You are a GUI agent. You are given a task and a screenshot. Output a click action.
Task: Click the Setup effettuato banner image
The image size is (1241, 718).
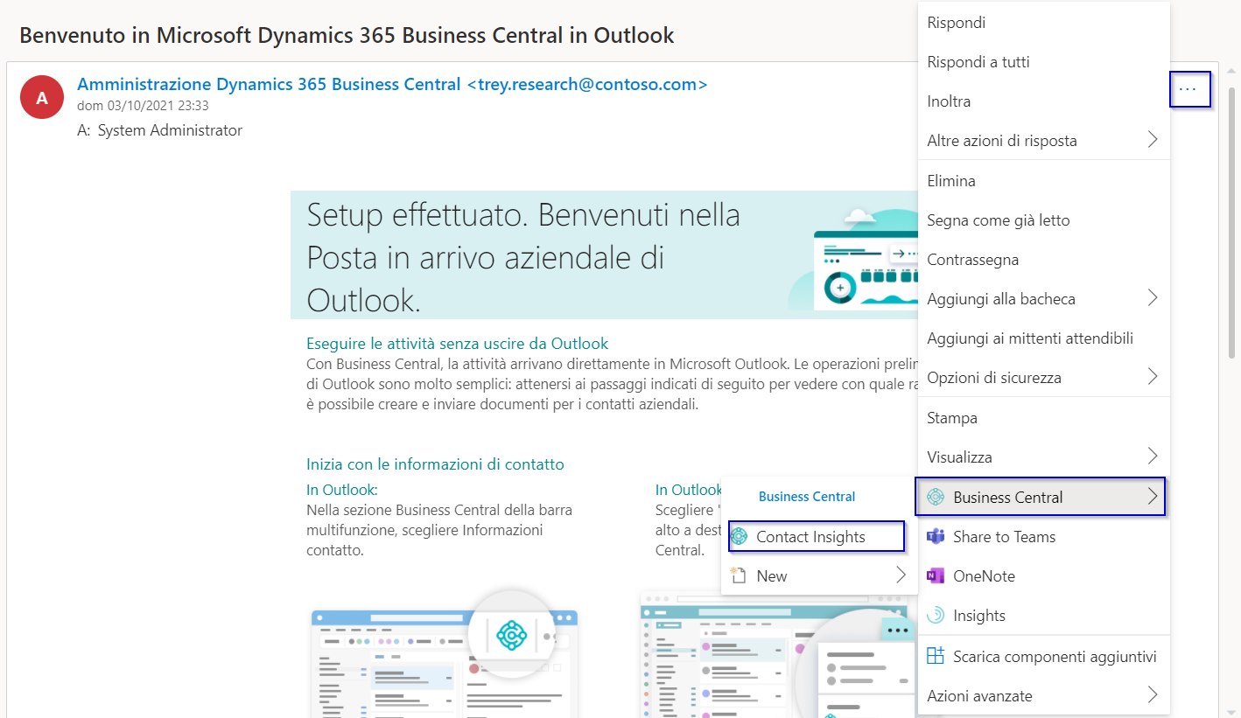(x=604, y=254)
